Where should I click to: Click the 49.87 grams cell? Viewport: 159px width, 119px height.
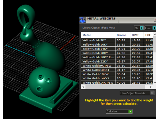click(x=123, y=61)
